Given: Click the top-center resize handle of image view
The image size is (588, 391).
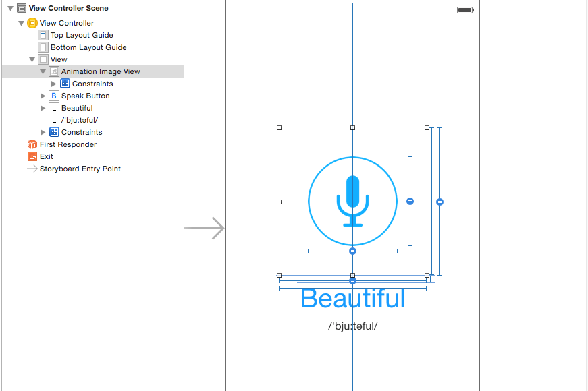Looking at the screenshot, I should 352,127.
